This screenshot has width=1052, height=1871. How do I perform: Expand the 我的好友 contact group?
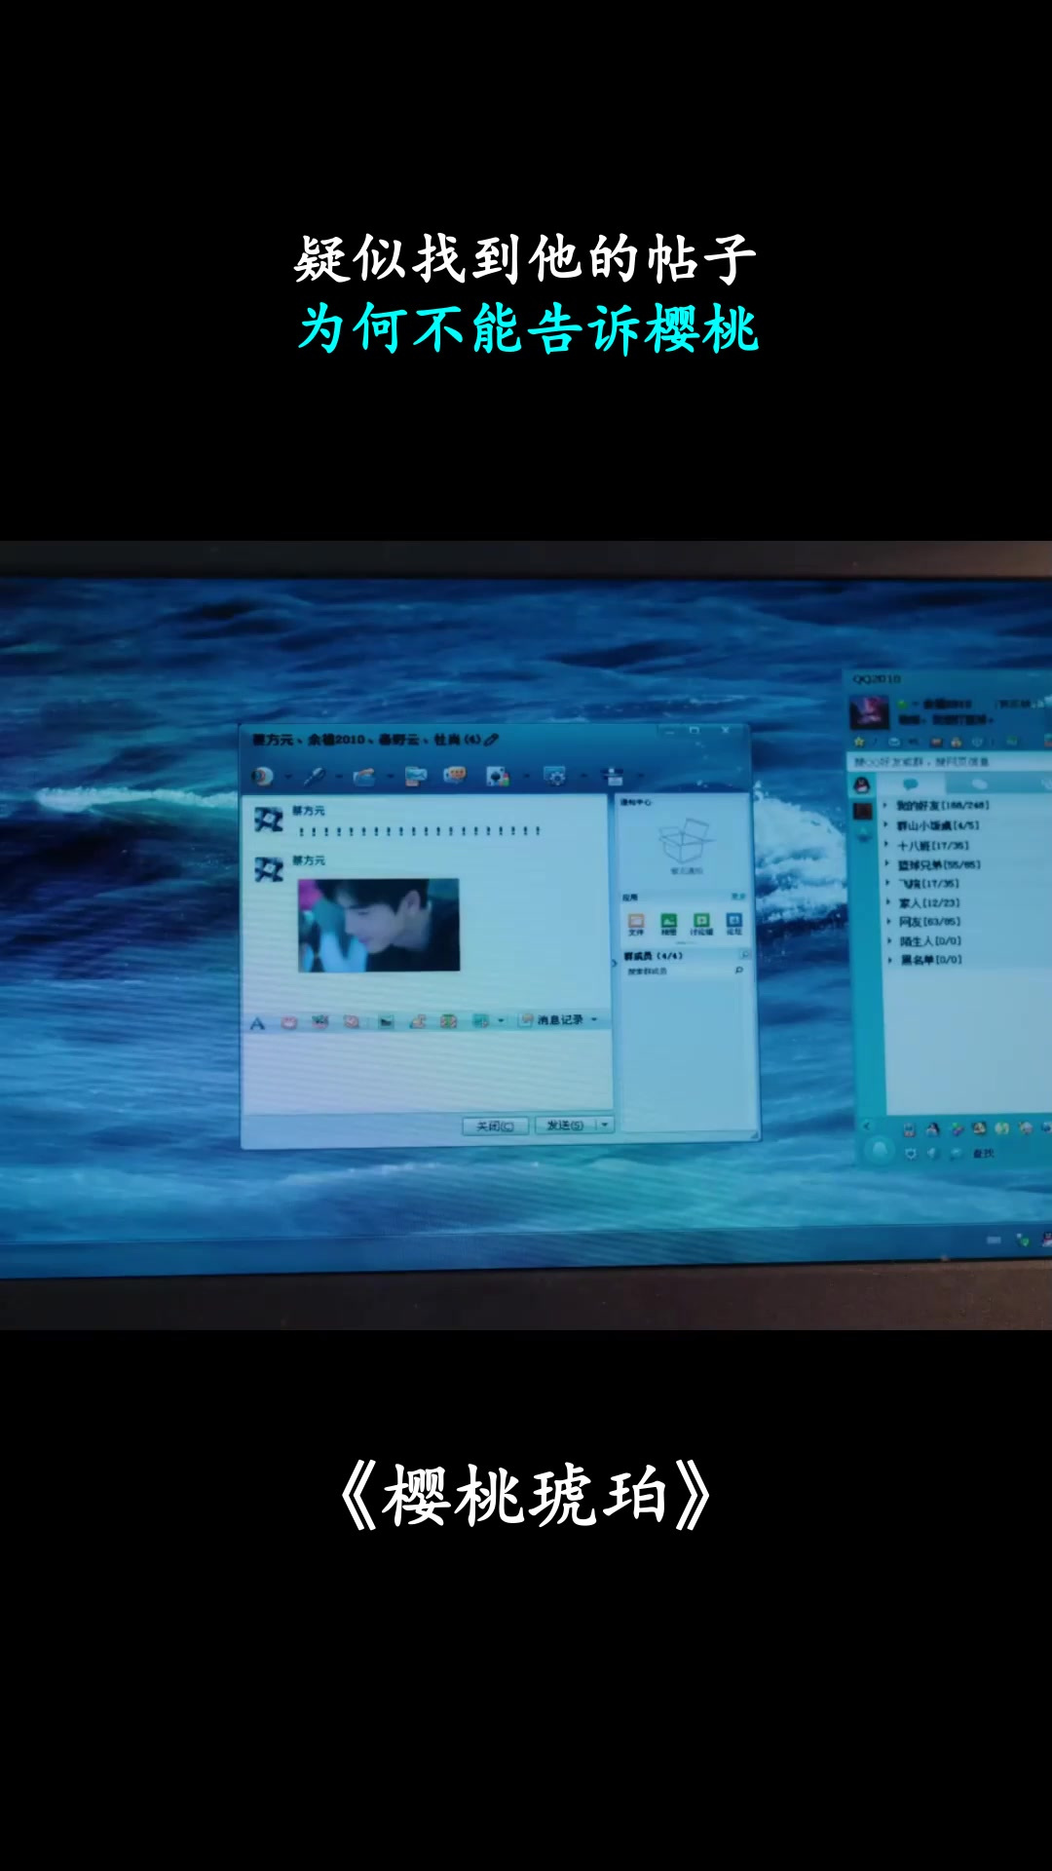click(x=941, y=806)
